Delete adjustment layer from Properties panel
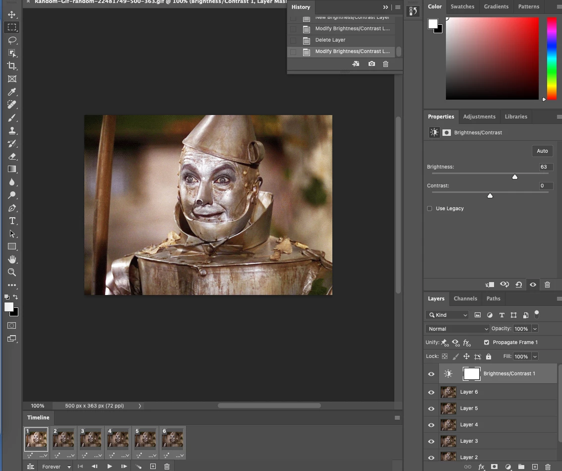The image size is (562, 471). (547, 285)
